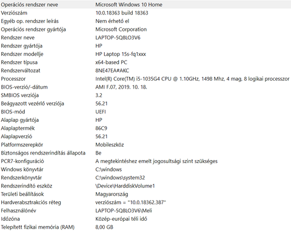The image size is (291, 231).
Task: Click the value 'Microsoft Corporation'
Action: (x=121, y=29)
